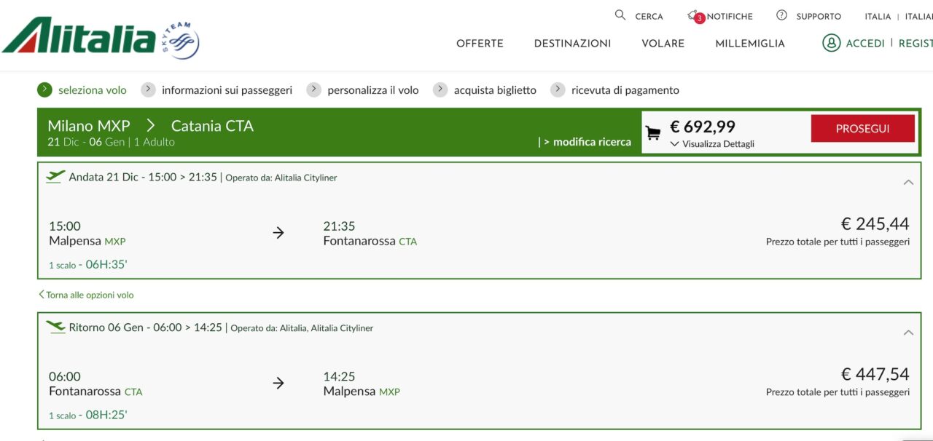Open the Offerte menu
This screenshot has height=441, width=933.
click(480, 44)
